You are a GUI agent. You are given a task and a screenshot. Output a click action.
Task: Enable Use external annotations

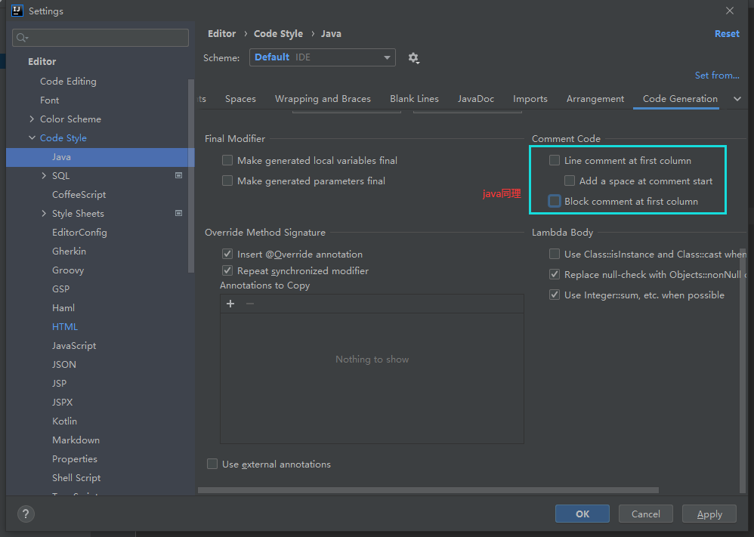pos(212,464)
